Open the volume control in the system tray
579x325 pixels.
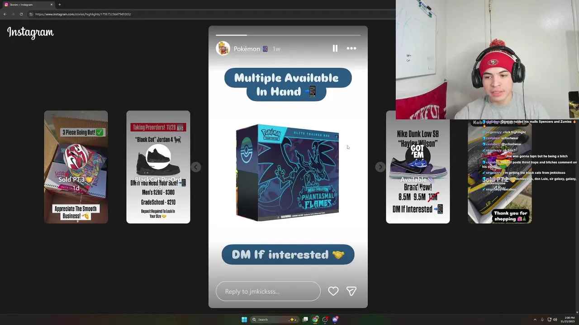pos(555,320)
